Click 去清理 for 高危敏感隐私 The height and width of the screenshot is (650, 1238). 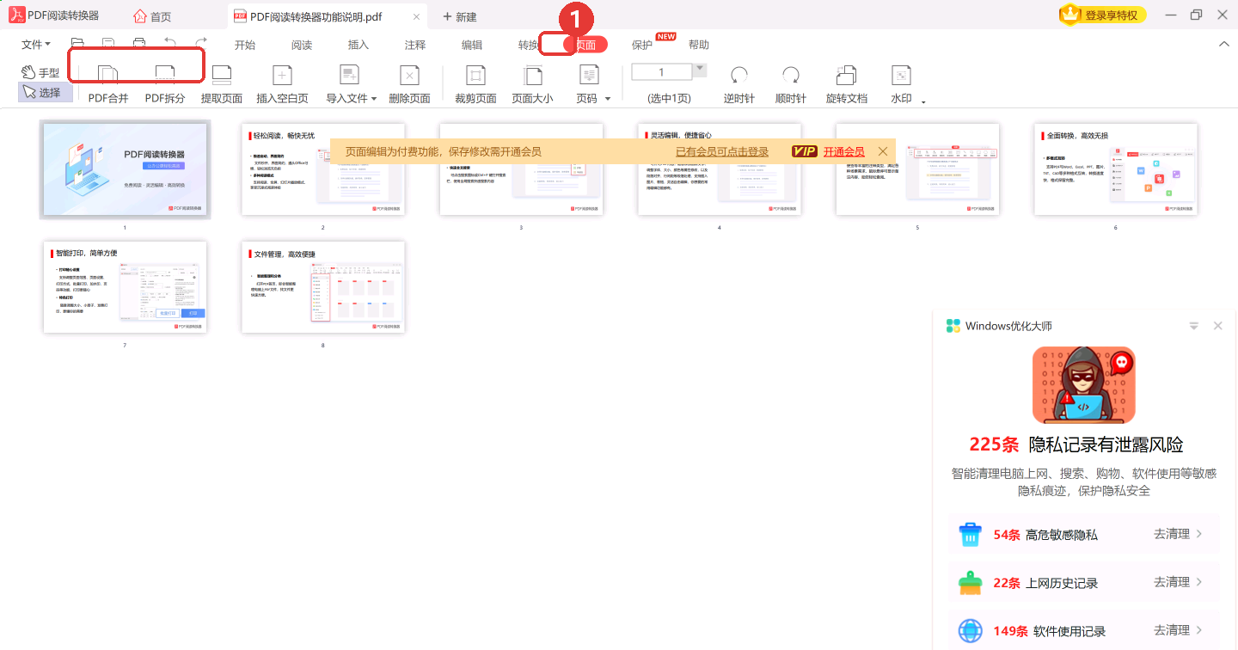(1178, 534)
